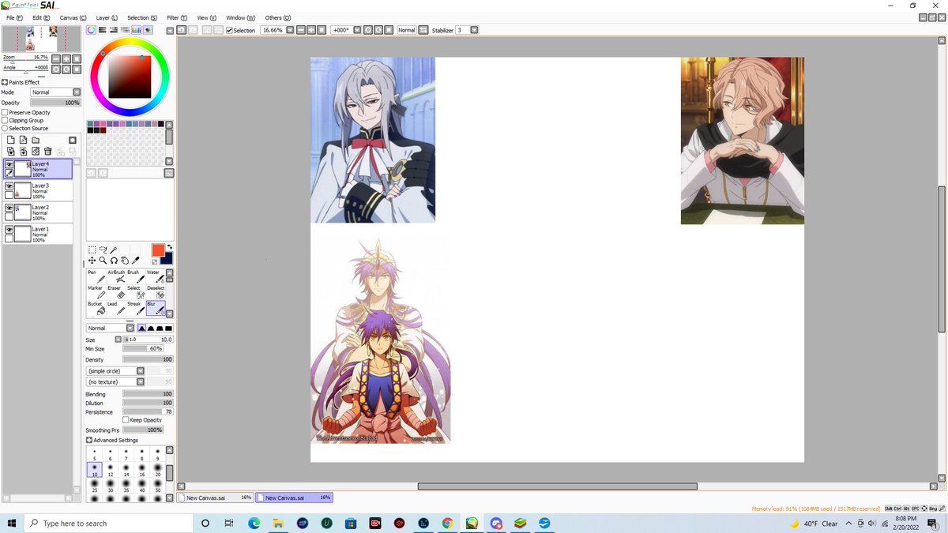Adjust the Persistence slider
This screenshot has width=948, height=533.
click(148, 411)
